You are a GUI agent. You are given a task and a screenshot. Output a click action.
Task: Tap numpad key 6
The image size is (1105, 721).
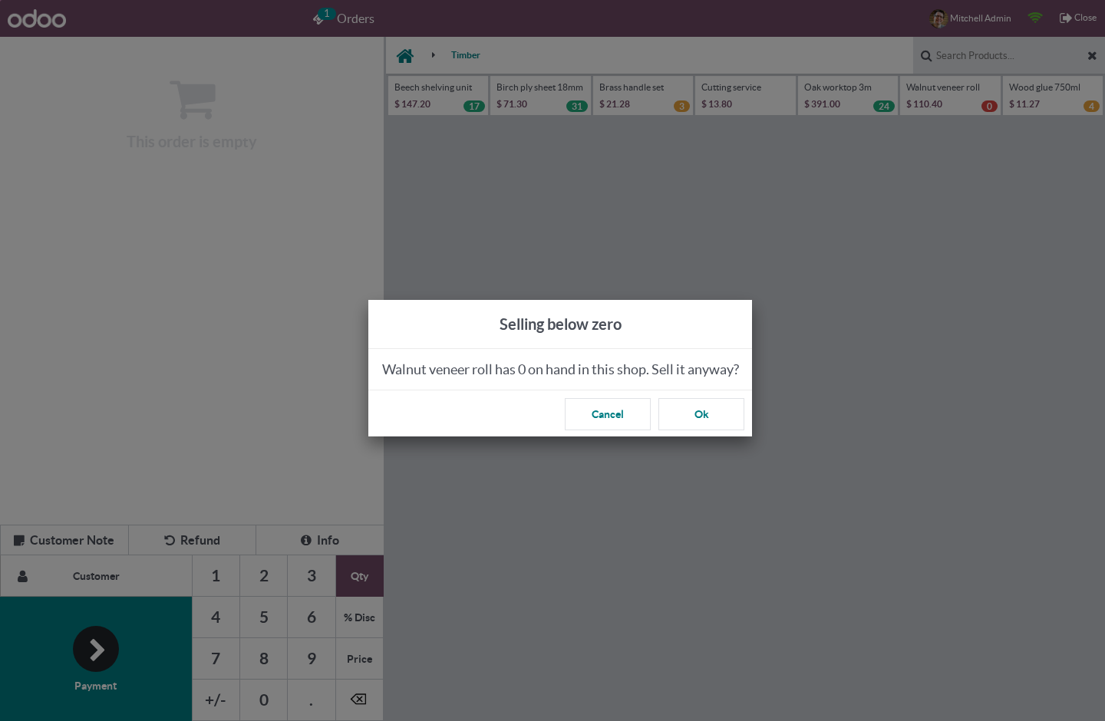click(312, 617)
